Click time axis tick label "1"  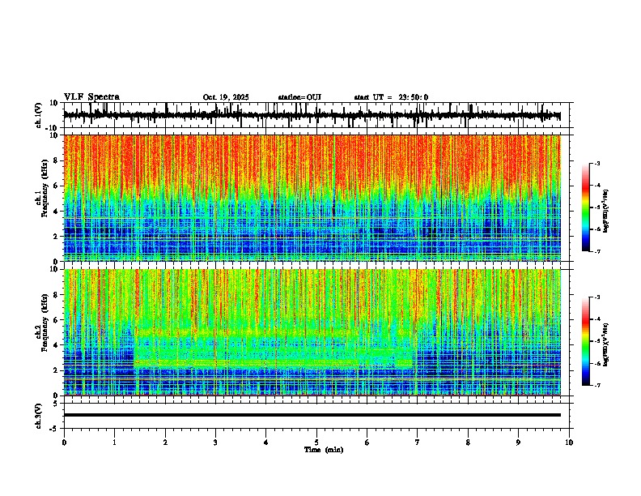point(115,443)
